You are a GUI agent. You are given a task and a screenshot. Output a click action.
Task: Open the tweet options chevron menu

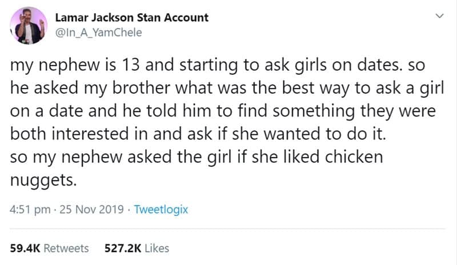click(439, 18)
